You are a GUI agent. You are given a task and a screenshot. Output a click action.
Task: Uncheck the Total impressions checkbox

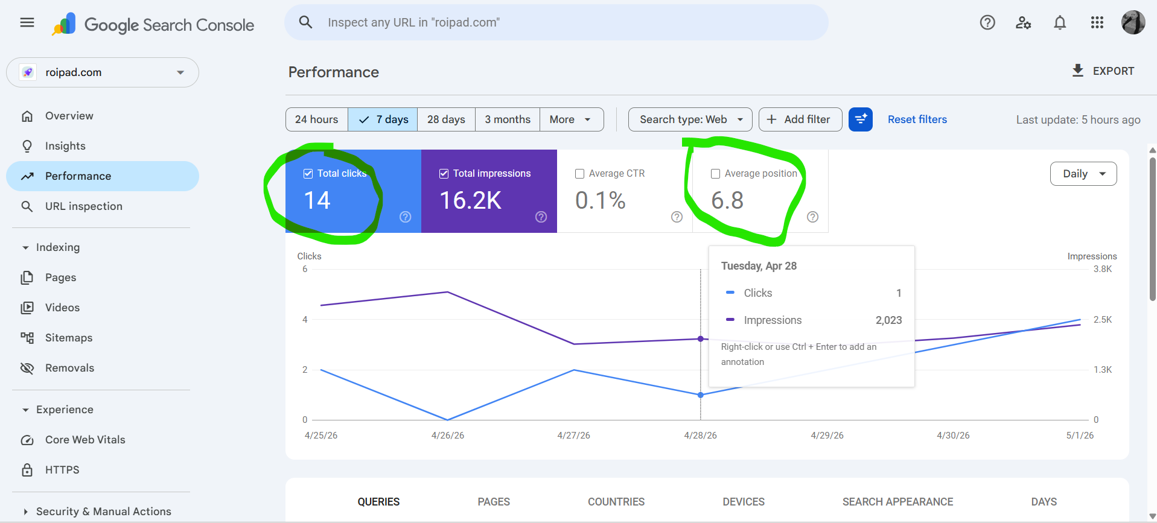tap(444, 174)
